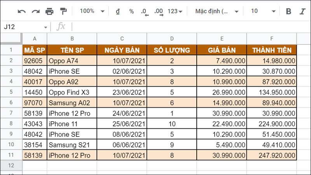Screen dimensions: 311x175
Task: Select the Samsung S21 cell
Action: [72, 145]
